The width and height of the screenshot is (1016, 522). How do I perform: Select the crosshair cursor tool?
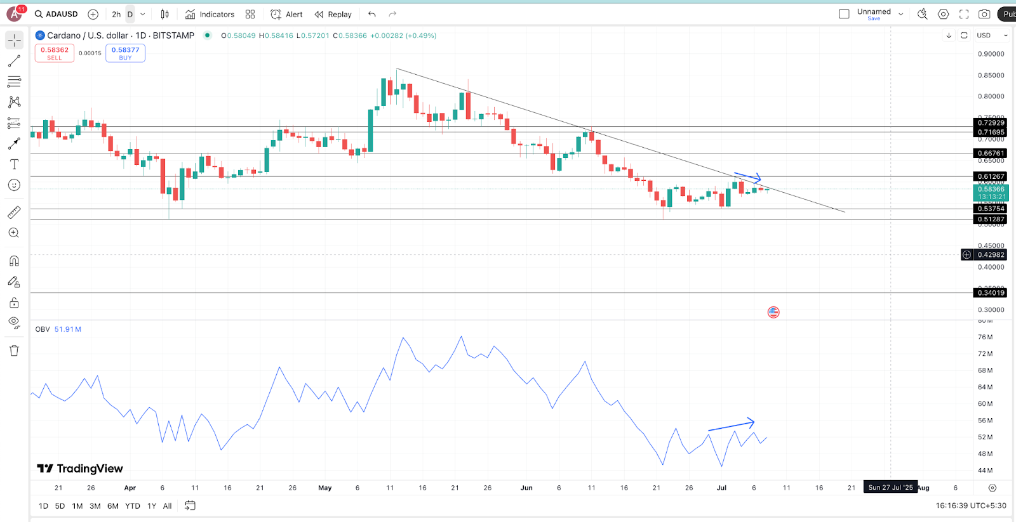coord(14,40)
